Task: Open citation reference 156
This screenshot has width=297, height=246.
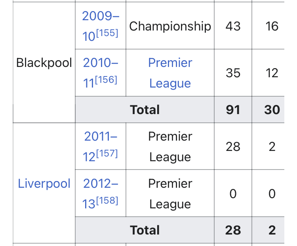Action: (x=106, y=80)
